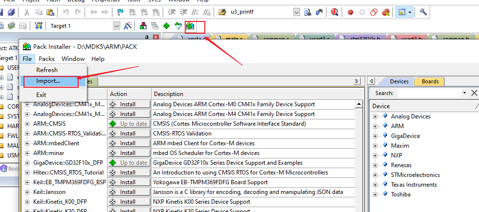Click the device Search input field
The height and width of the screenshot is (212, 479).
pos(429,93)
